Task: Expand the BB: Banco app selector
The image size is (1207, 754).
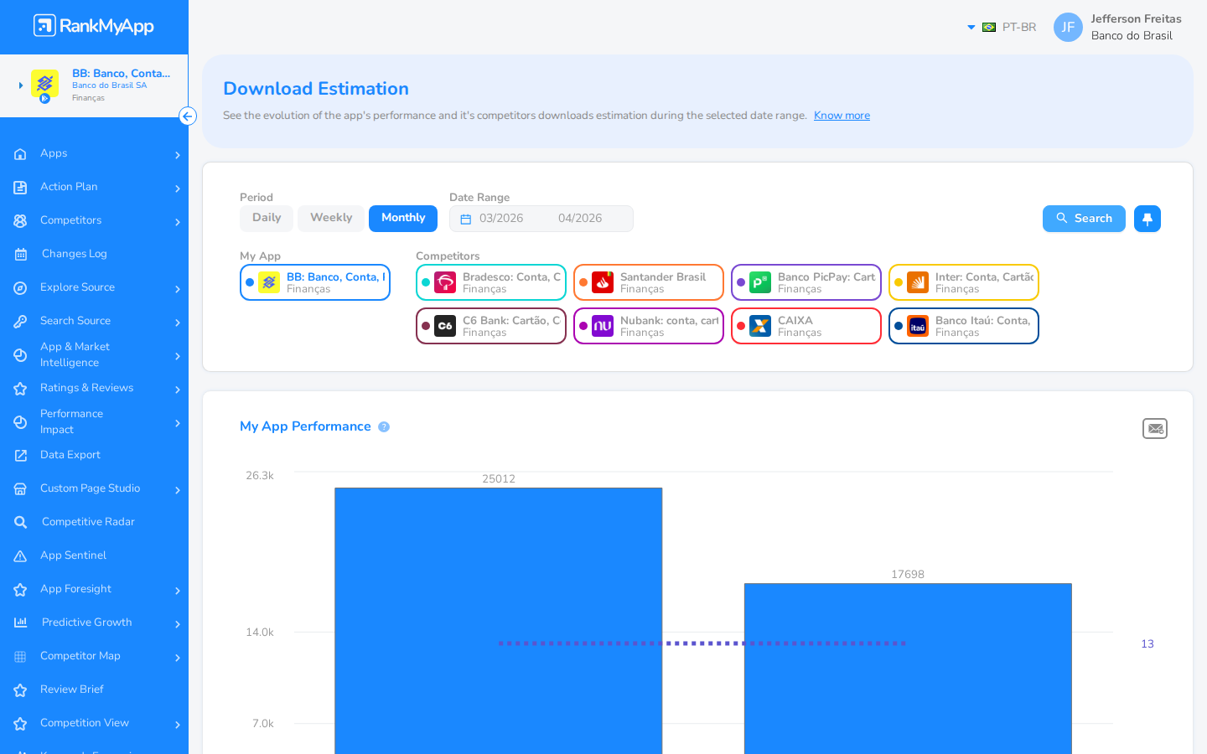Action: click(21, 85)
